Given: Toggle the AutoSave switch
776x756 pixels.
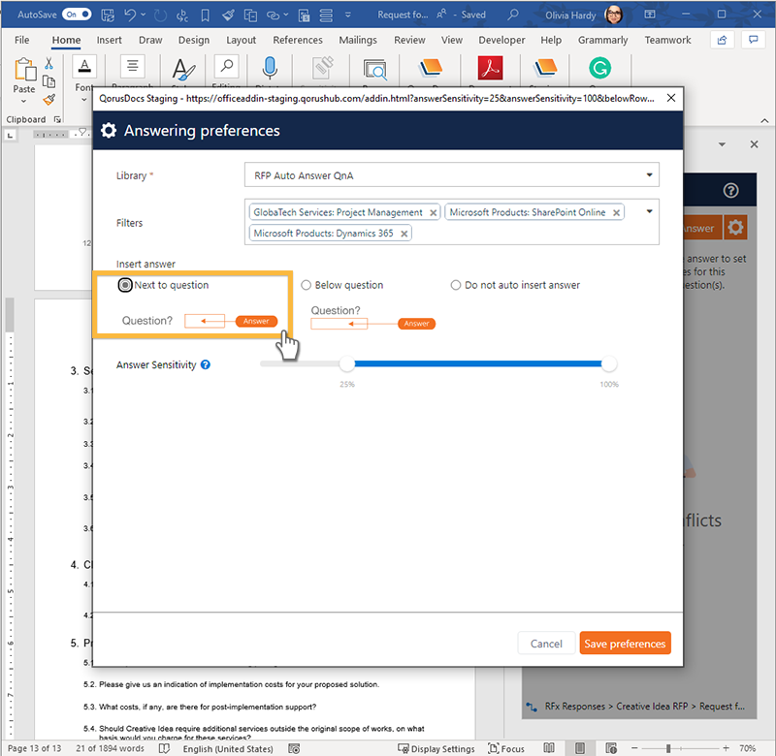Looking at the screenshot, I should click(x=78, y=15).
